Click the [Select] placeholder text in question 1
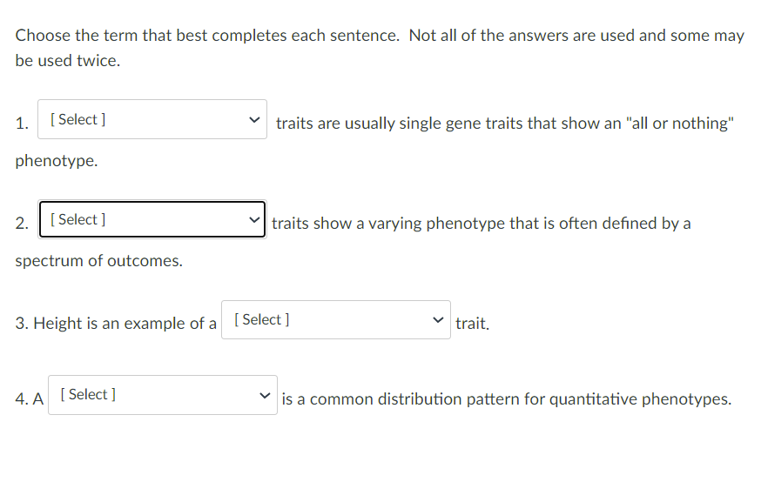The image size is (761, 502). pos(77,119)
